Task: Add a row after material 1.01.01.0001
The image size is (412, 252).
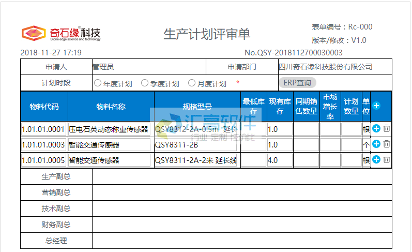Action: tap(376, 128)
